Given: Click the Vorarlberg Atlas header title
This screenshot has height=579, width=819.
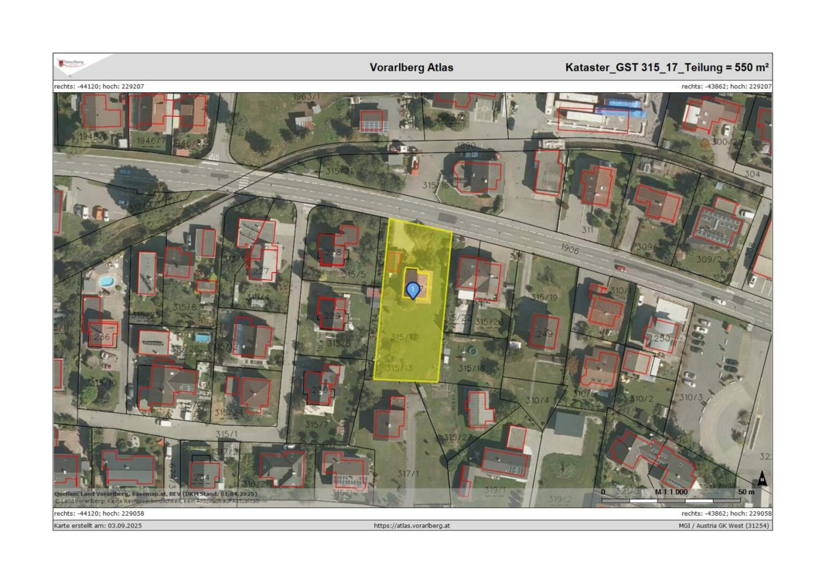Looking at the screenshot, I should pos(411,68).
